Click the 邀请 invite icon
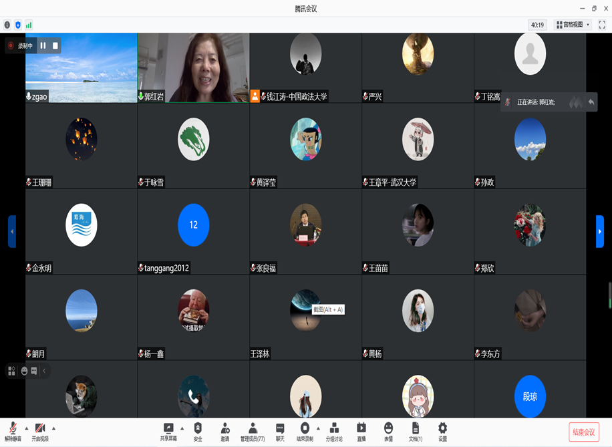 tap(225, 431)
